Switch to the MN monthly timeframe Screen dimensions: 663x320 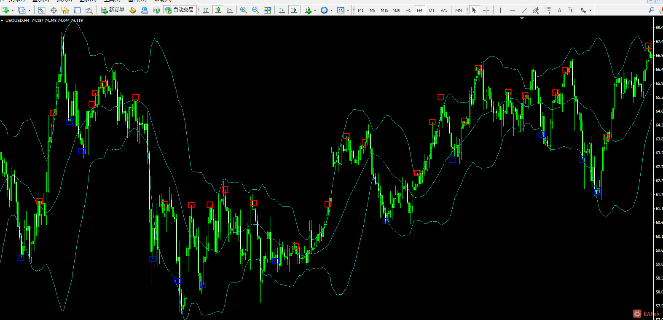pyautogui.click(x=459, y=10)
